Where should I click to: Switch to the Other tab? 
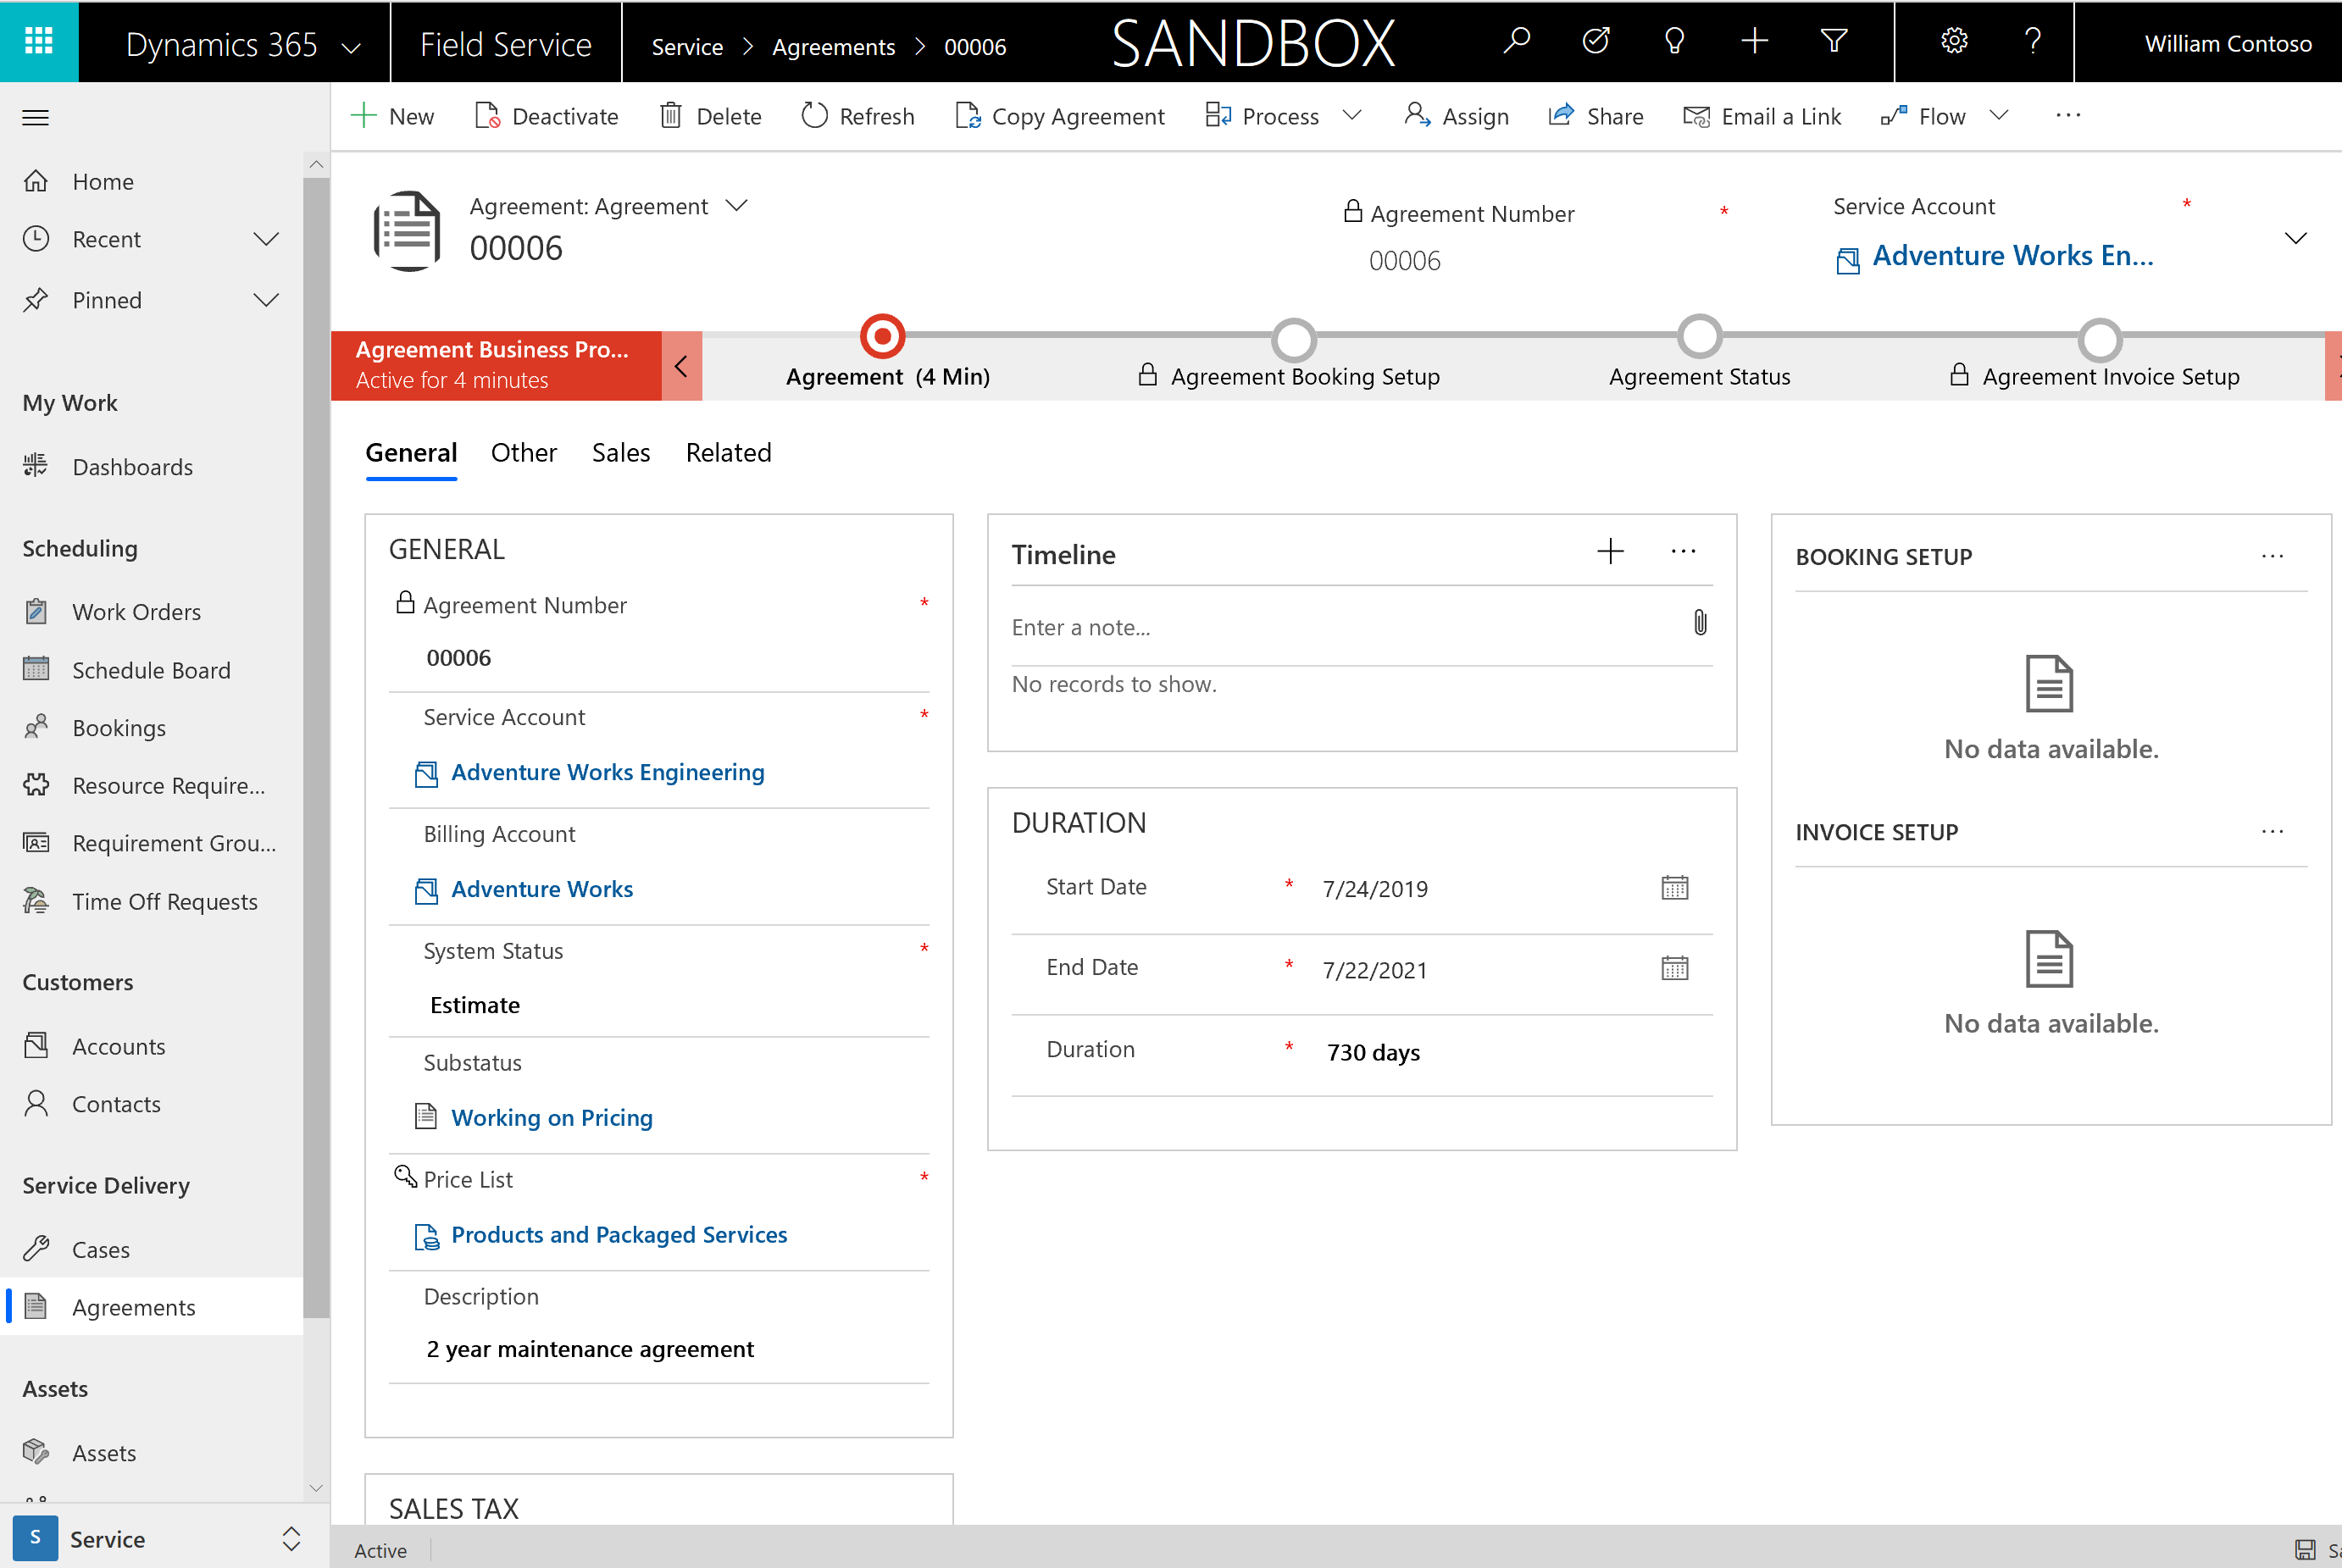coord(522,450)
